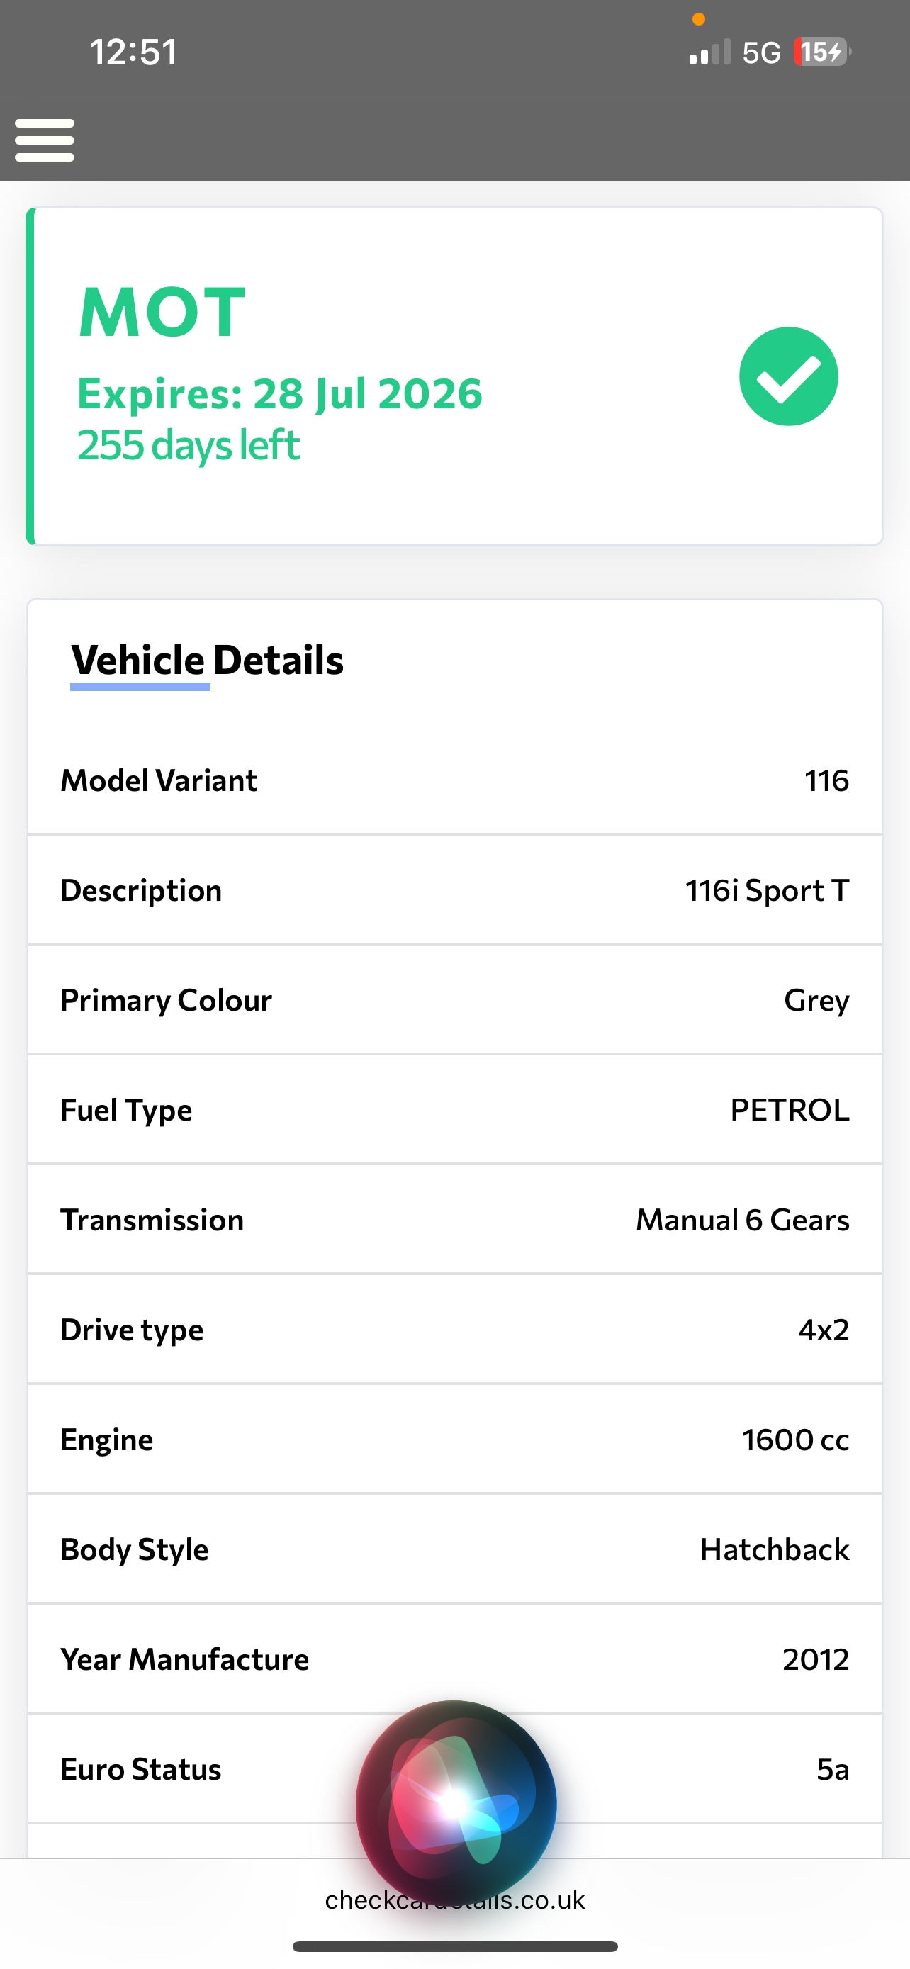Viewport: 910px width, 1969px height.
Task: Select the Description 116i Sport T row
Action: point(454,890)
